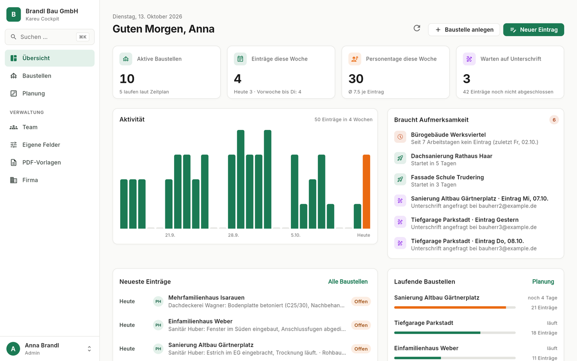577x361 pixels.
Task: Click the rocket icon for Fassade Schule Trudering
Action: [400, 179]
